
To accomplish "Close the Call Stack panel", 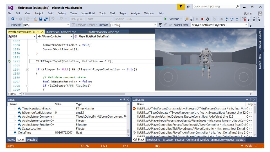I will pyautogui.click(x=254, y=100).
